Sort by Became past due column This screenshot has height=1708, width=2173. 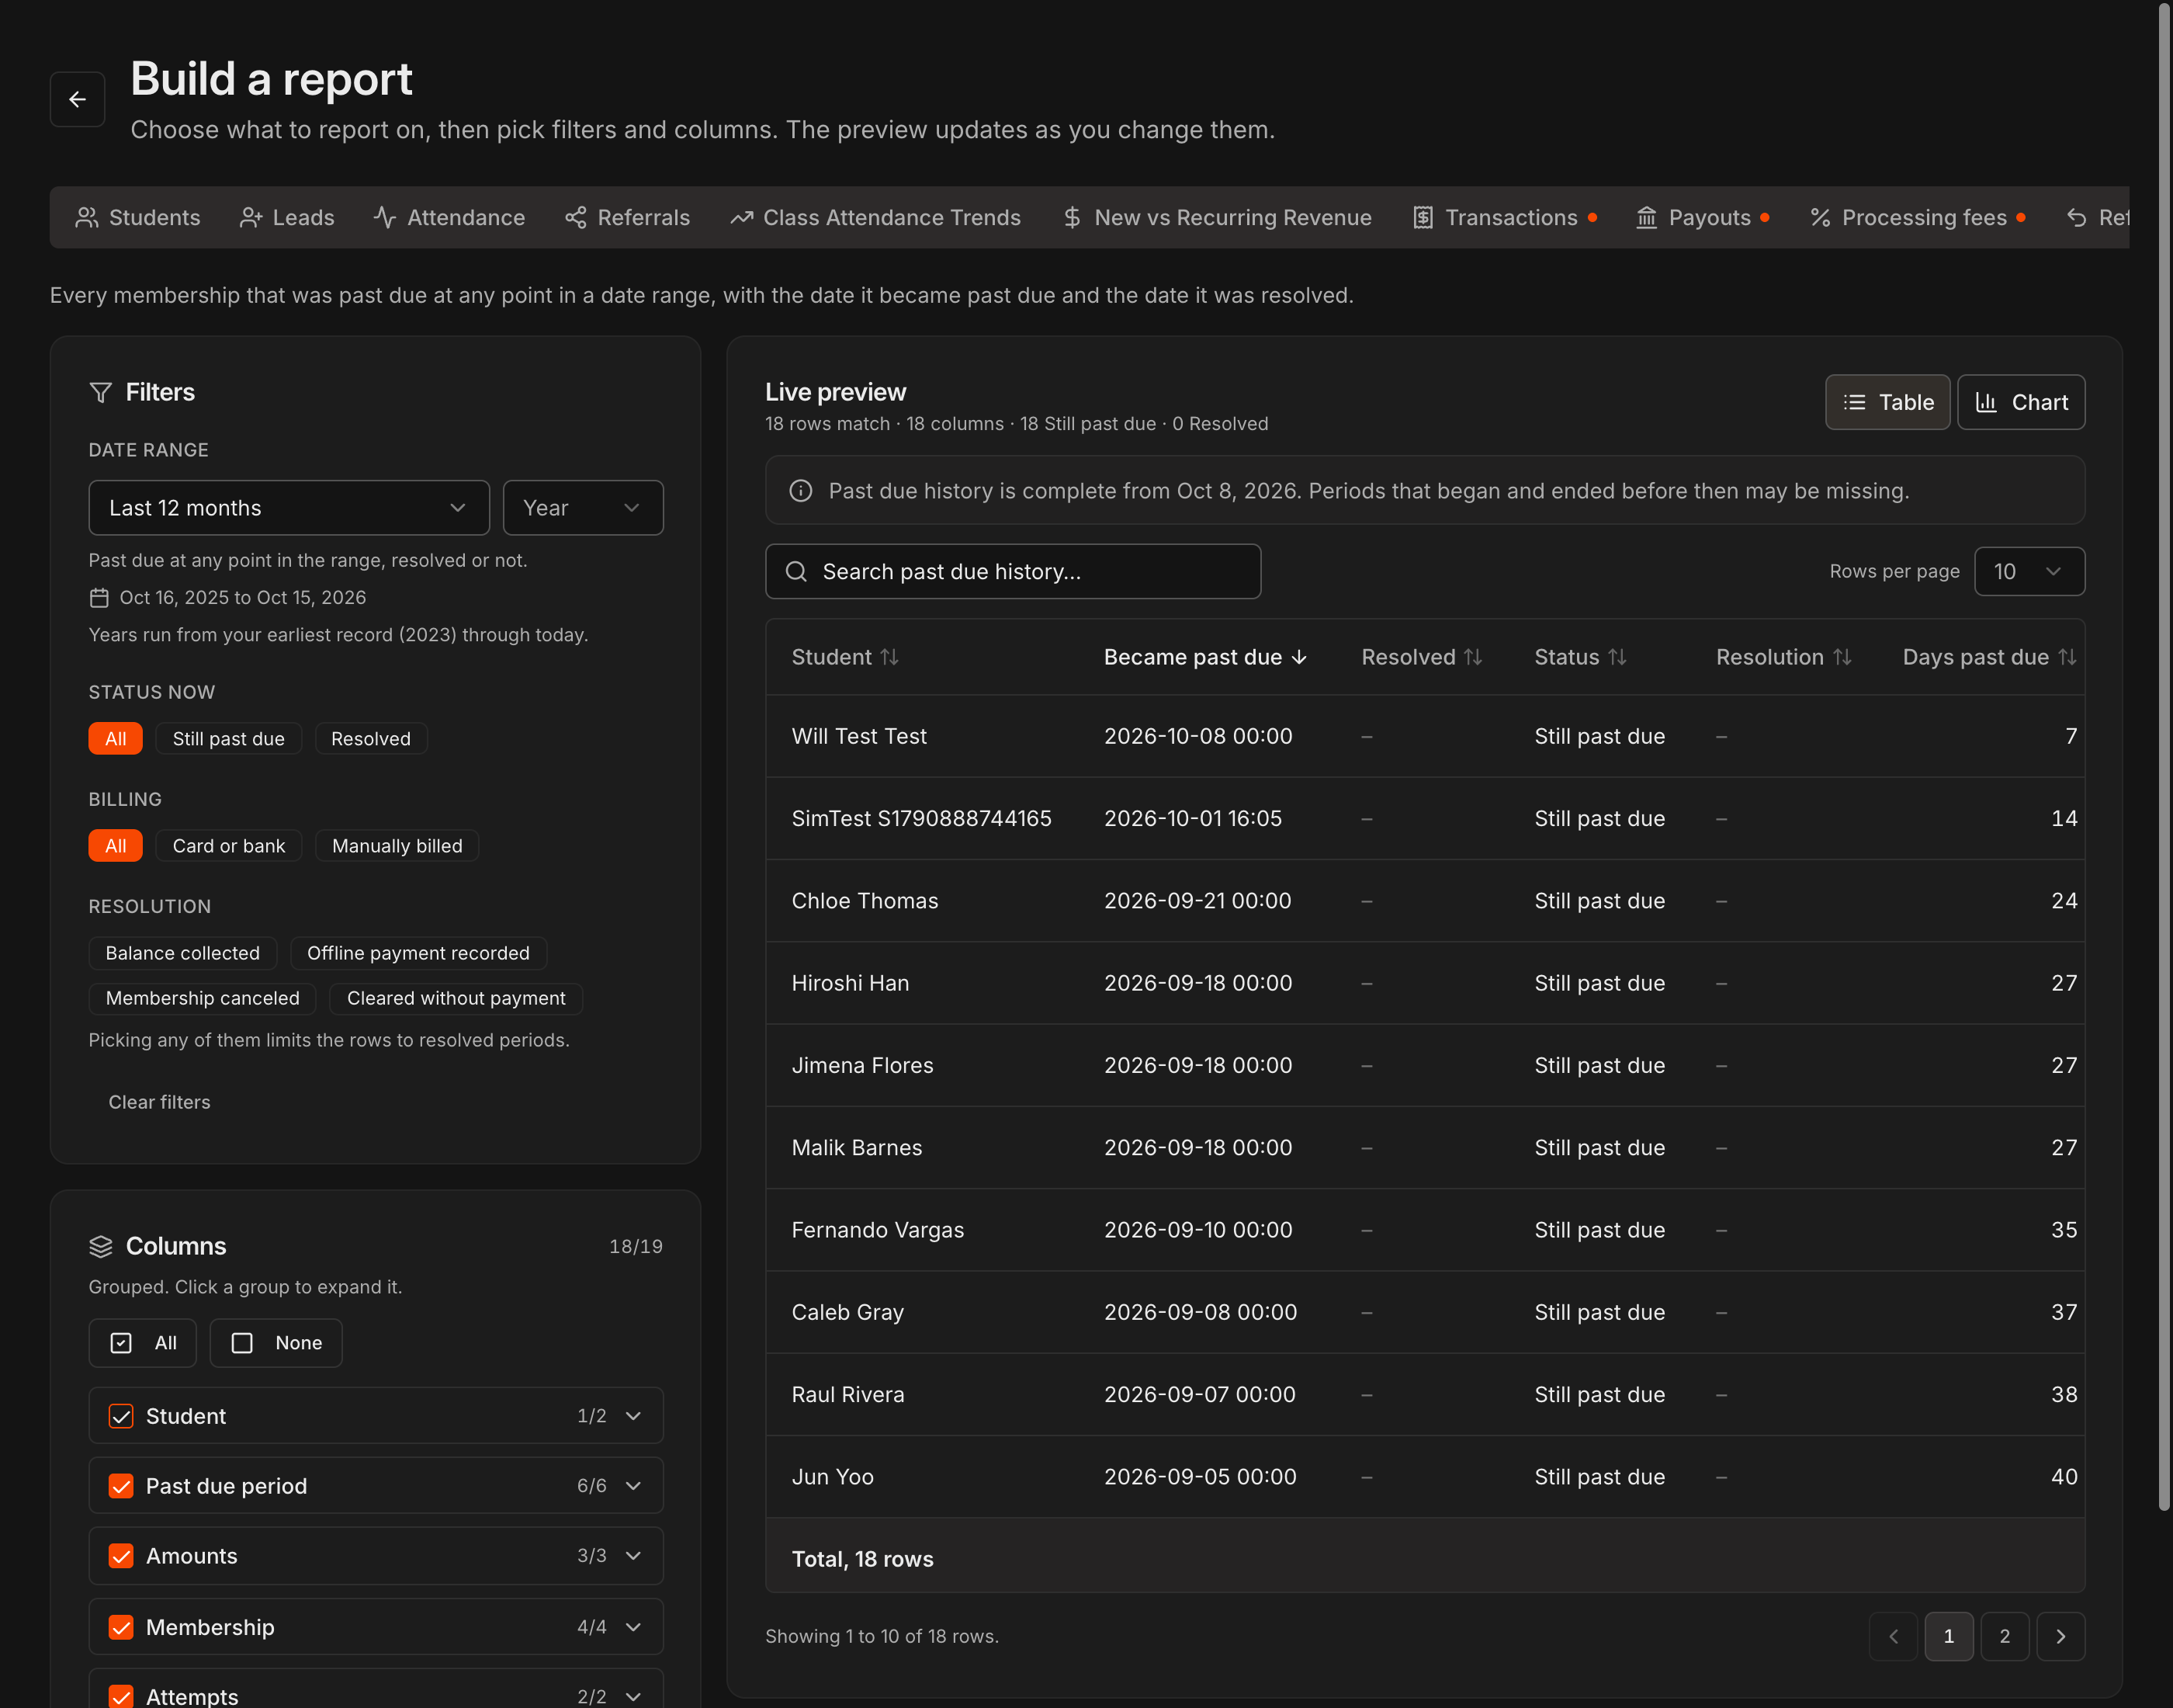(x=1205, y=657)
